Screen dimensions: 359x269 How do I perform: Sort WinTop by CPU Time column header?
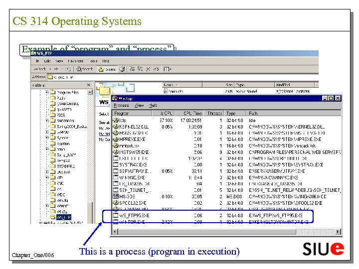(189, 113)
